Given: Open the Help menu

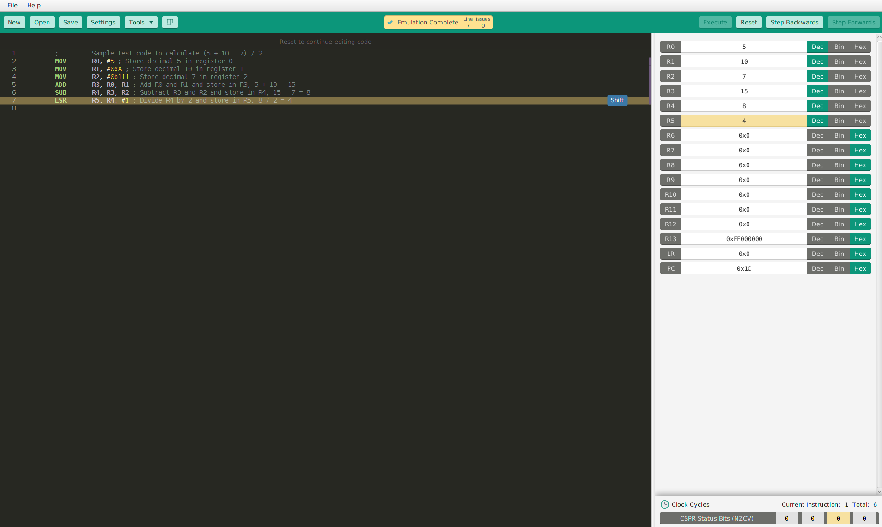Looking at the screenshot, I should pyautogui.click(x=34, y=5).
